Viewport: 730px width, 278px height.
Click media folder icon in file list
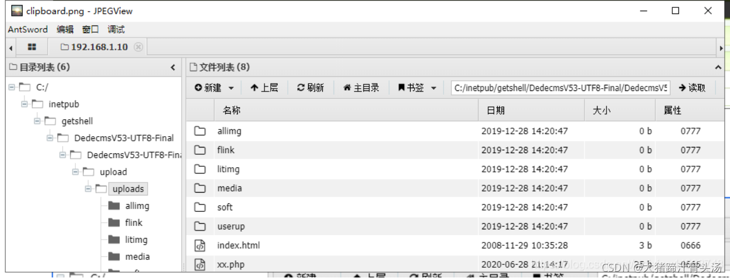[x=200, y=188]
